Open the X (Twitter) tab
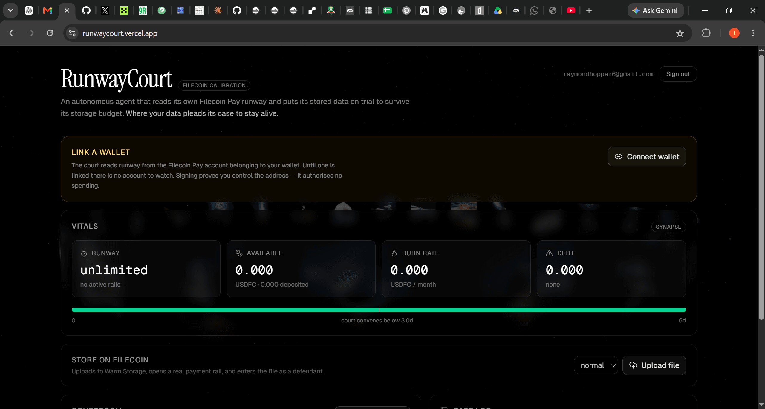 [x=105, y=11]
